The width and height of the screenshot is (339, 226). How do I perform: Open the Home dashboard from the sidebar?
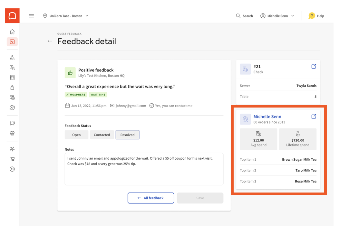pos(12,32)
